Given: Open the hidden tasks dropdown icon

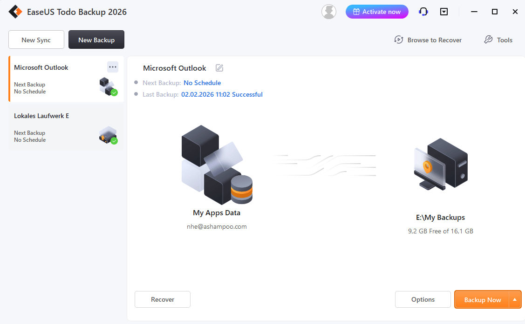Looking at the screenshot, I should (x=443, y=11).
